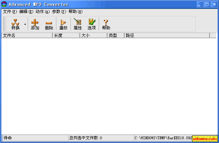Sort by the 文件名 column header
Viewport: 219px width, 143px height.
[27, 35]
